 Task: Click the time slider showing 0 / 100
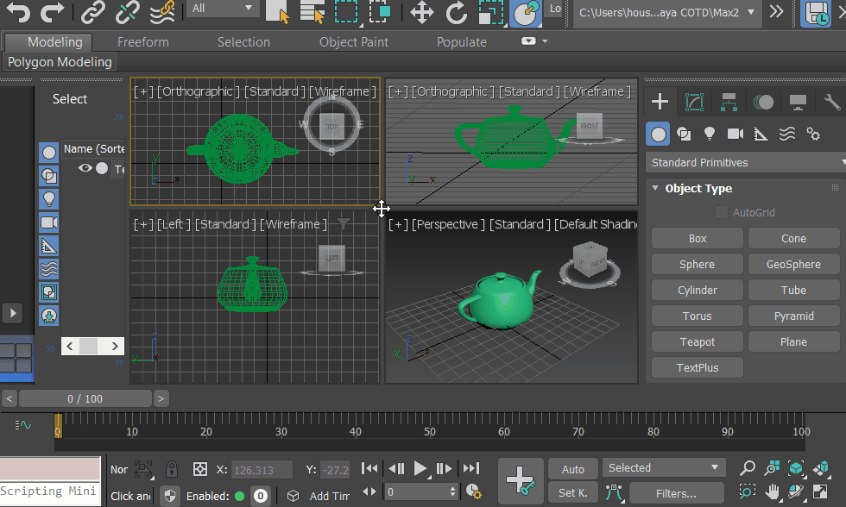pyautogui.click(x=85, y=398)
